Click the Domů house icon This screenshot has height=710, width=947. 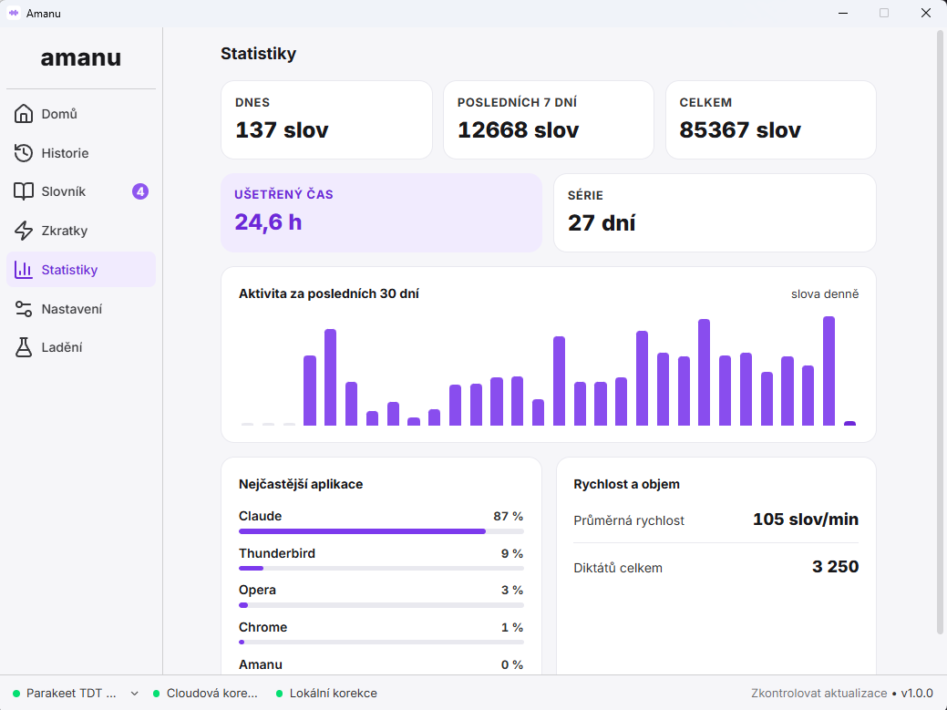(24, 114)
